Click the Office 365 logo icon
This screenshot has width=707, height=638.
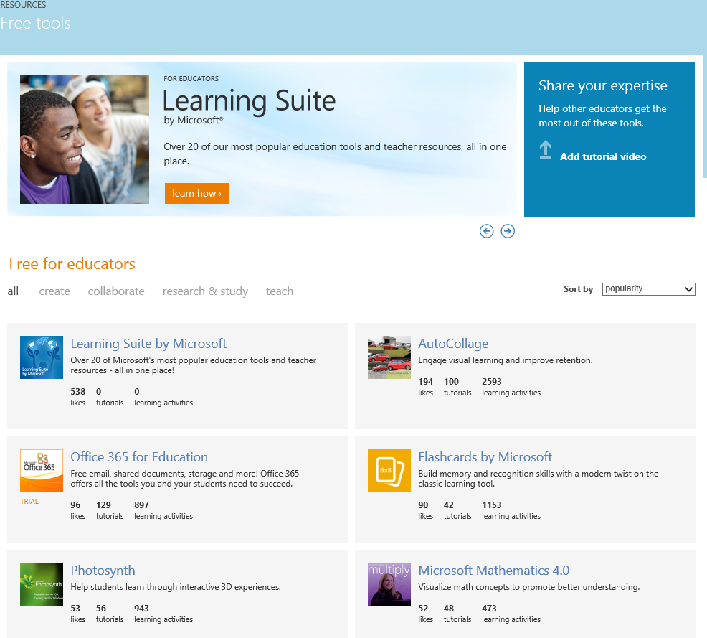42,471
